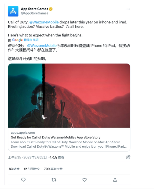
Task: Click the 83 retweets count
Action: click(14, 169)
